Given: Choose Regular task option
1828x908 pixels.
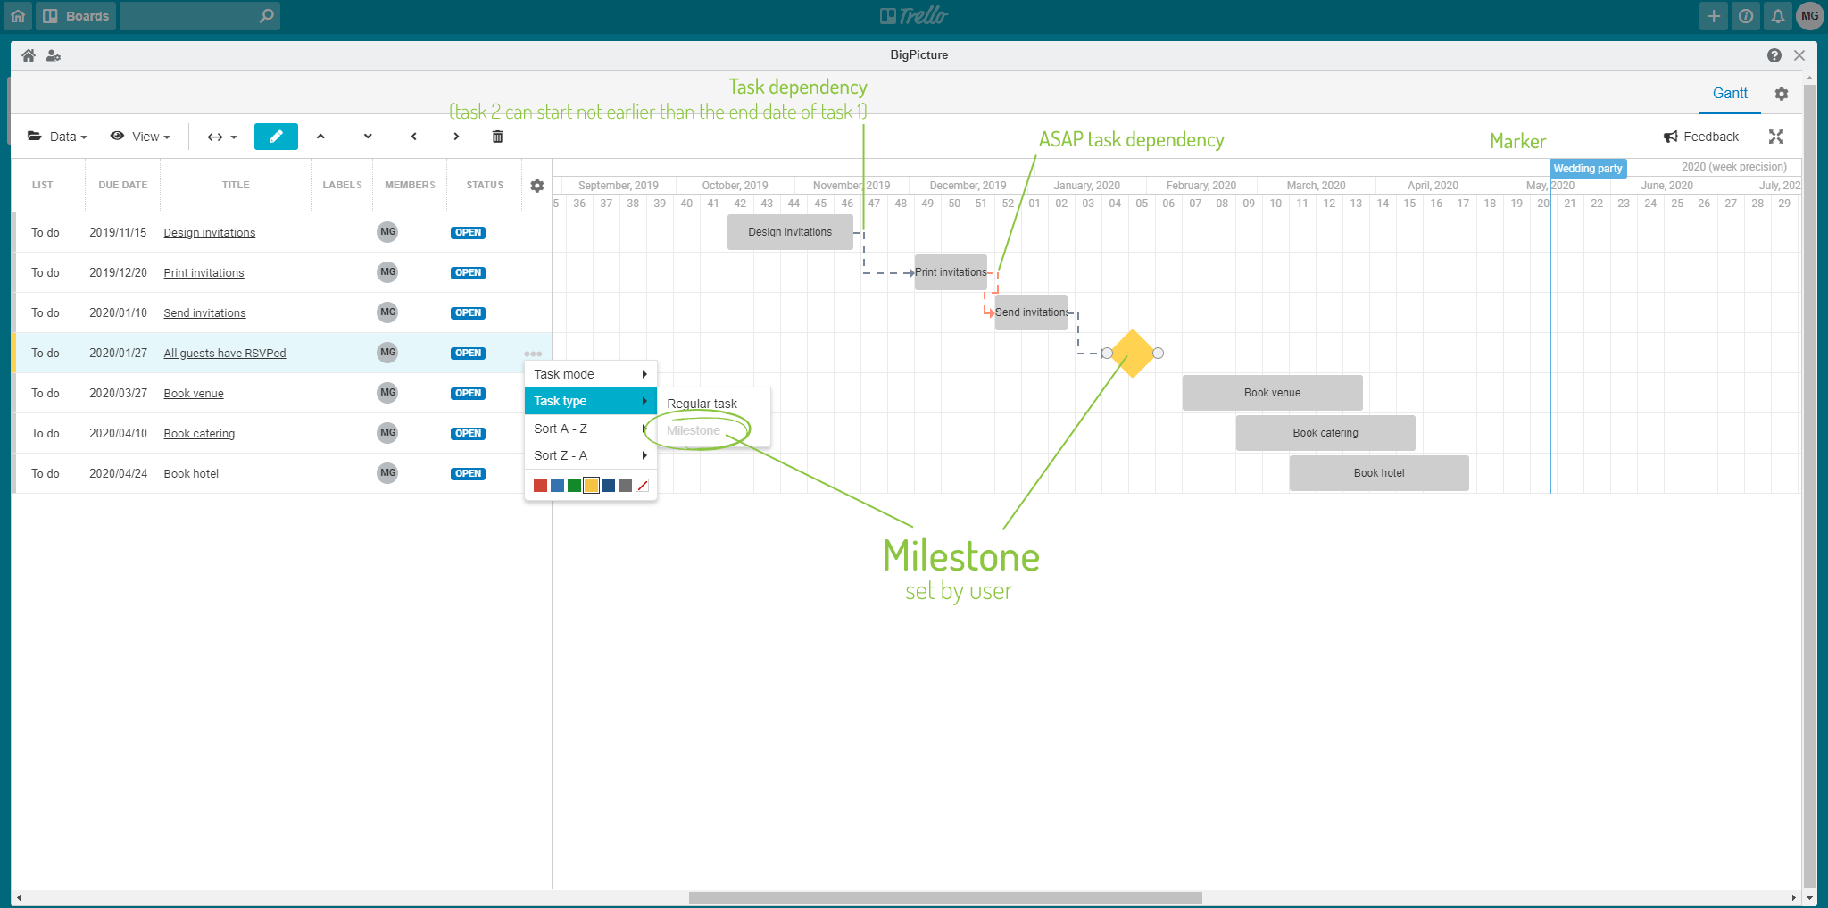Looking at the screenshot, I should point(713,404).
